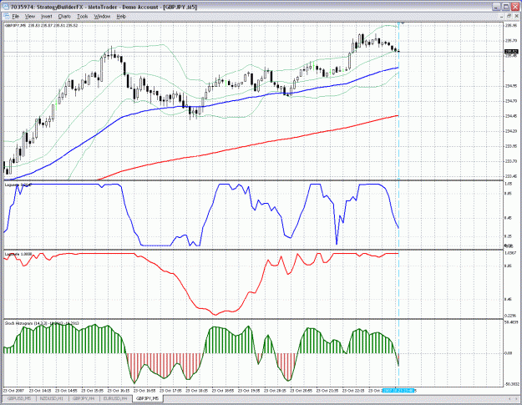Open the Insert menu
Screen dimensions: 522x405
click(46, 17)
